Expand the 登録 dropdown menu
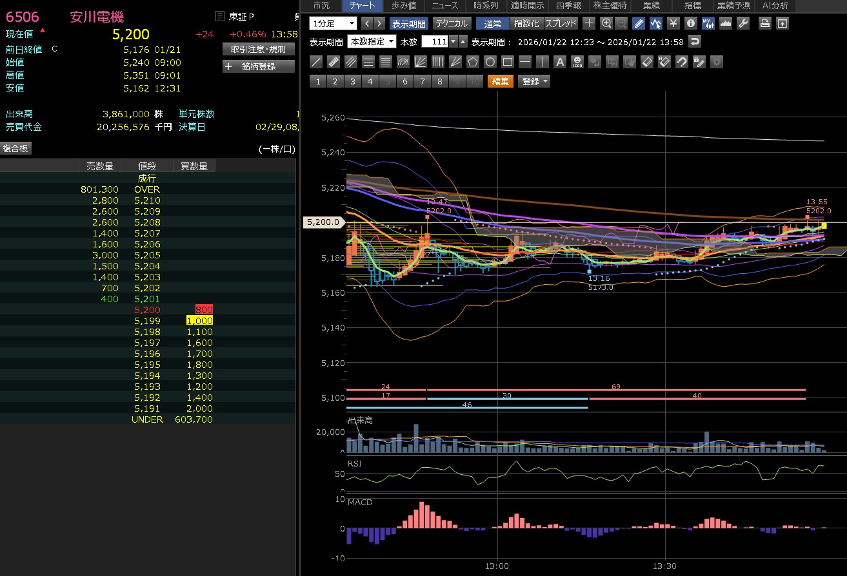847x576 pixels. coord(535,81)
